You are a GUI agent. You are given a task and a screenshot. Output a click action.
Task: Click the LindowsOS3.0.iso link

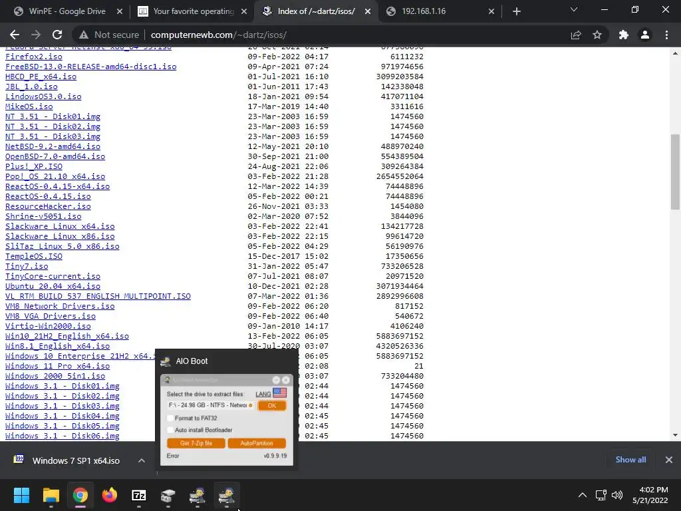coord(43,96)
